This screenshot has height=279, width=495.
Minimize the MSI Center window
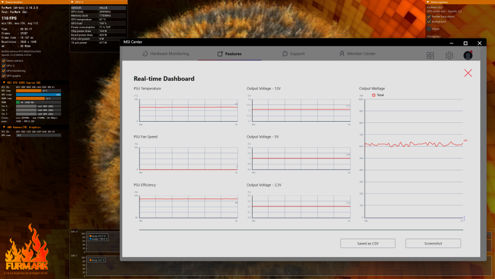pos(452,43)
